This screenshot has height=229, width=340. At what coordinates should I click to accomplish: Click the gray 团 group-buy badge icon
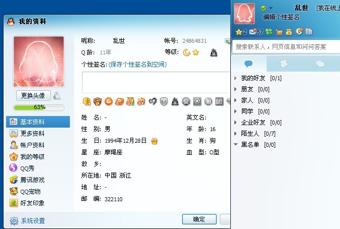pyautogui.click(x=219, y=101)
